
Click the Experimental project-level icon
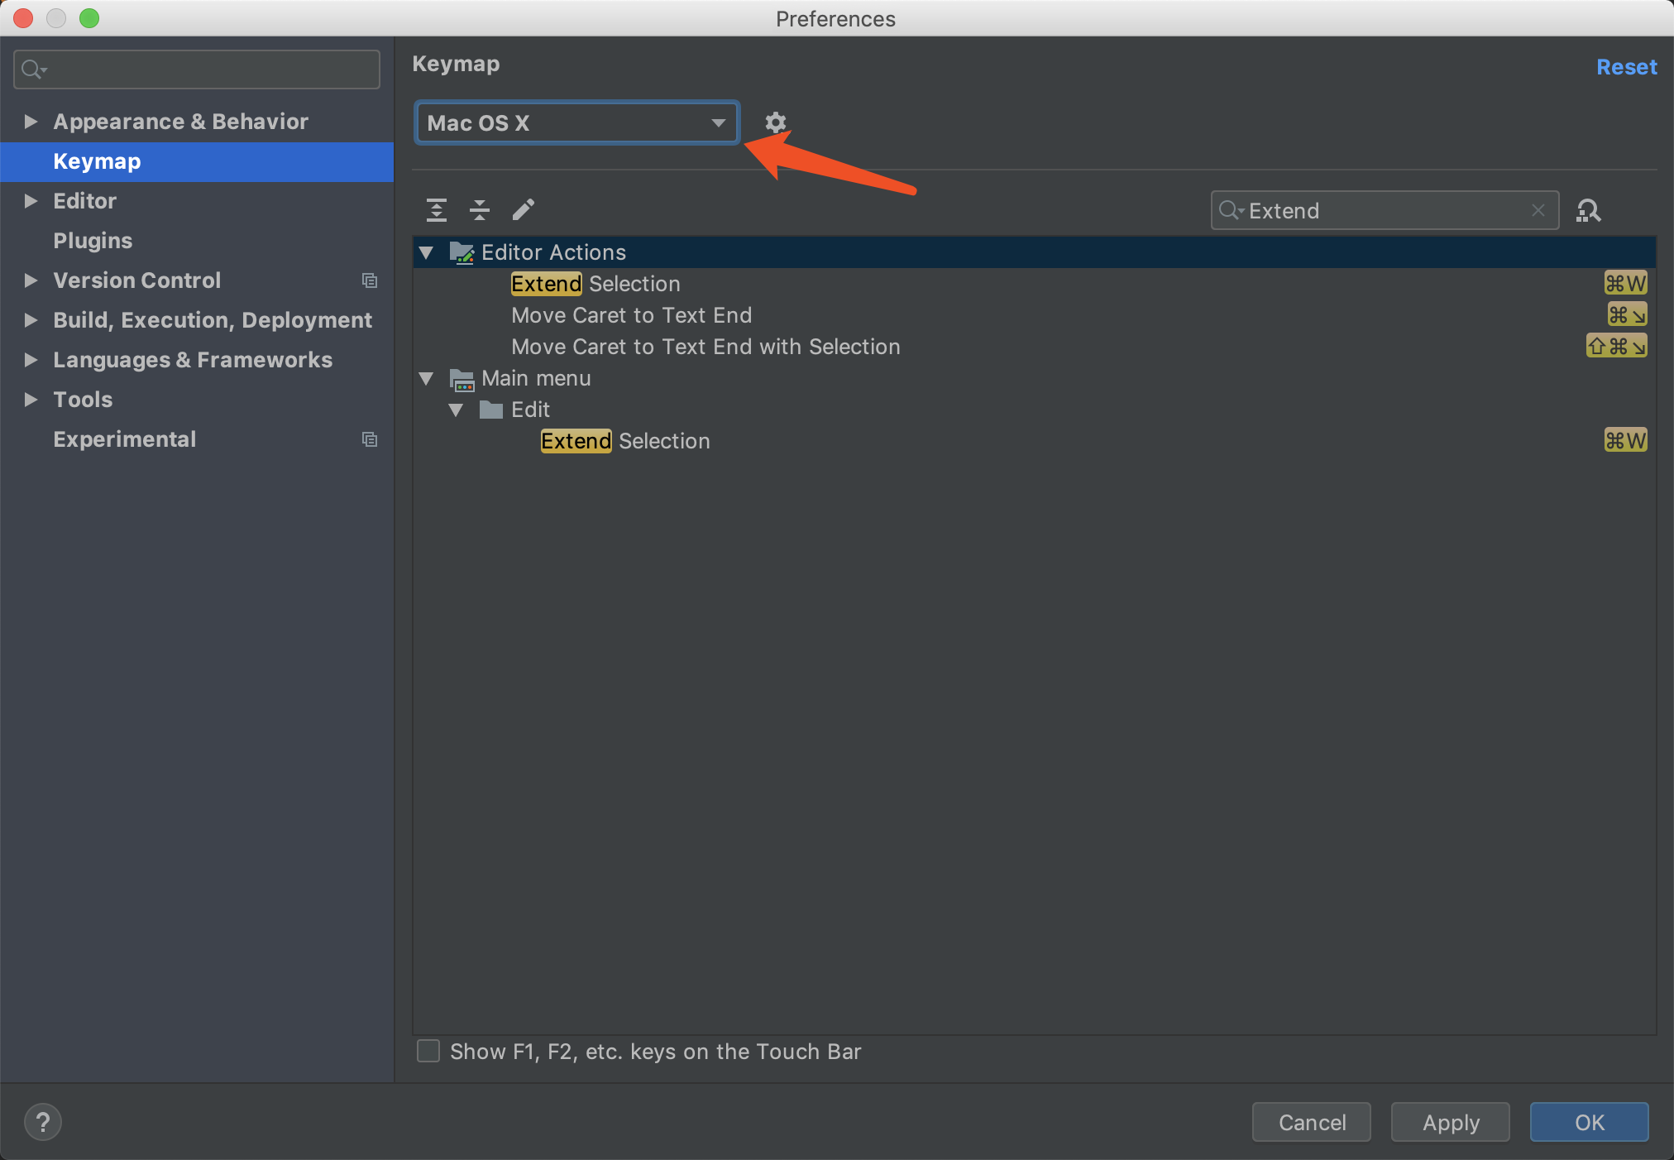[x=370, y=439]
